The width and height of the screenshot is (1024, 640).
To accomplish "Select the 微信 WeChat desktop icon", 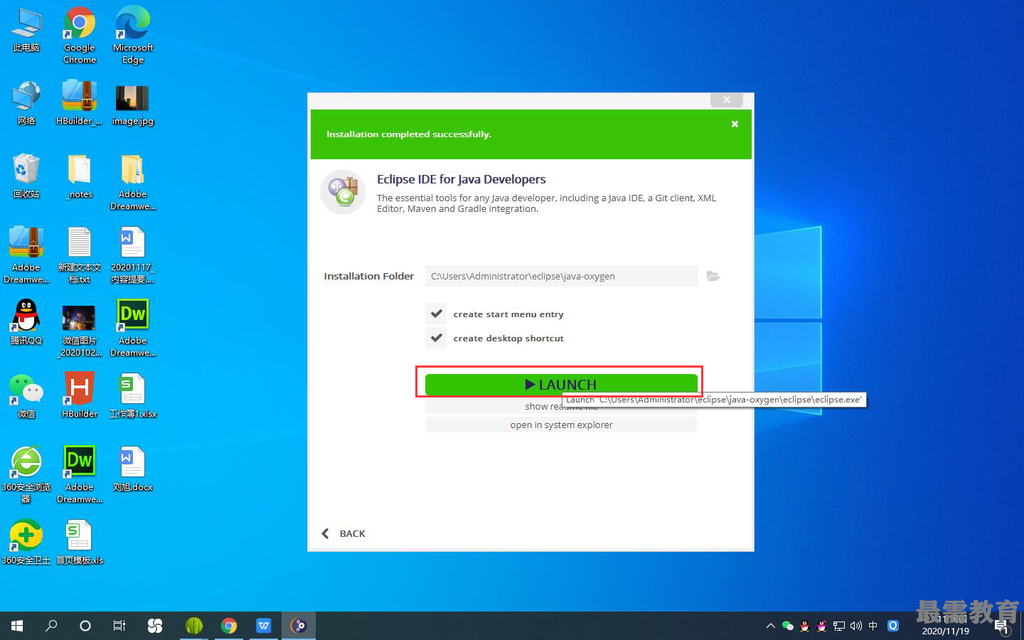I will click(26, 396).
